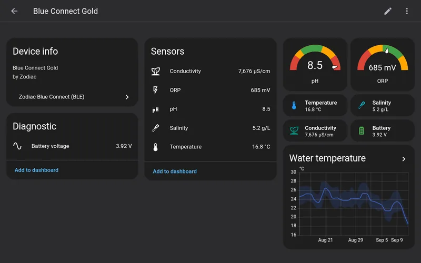
Task: Open the Salinity 5.2 g/L tile
Action: coord(383,106)
